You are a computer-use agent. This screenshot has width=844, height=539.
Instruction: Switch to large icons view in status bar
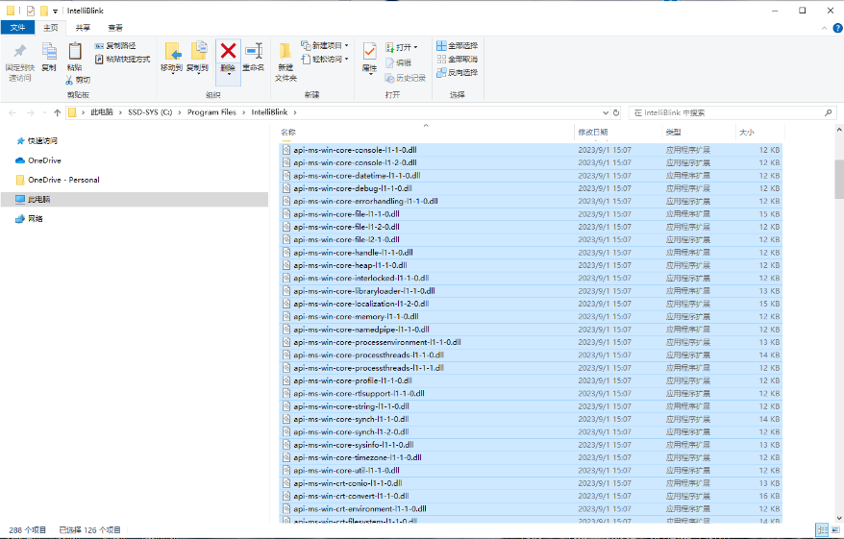(x=835, y=529)
